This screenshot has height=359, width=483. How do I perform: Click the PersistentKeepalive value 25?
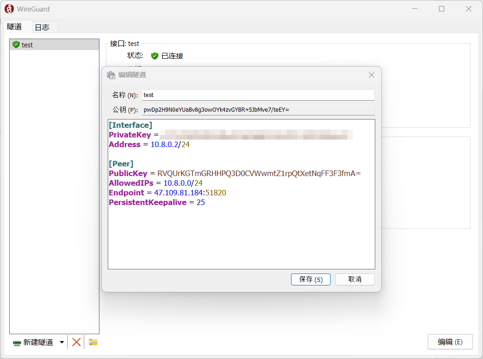pyautogui.click(x=201, y=202)
